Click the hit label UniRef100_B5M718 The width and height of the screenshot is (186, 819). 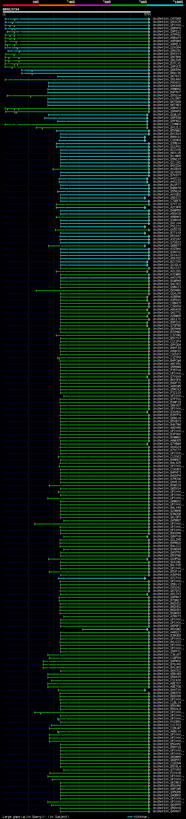(167, 748)
